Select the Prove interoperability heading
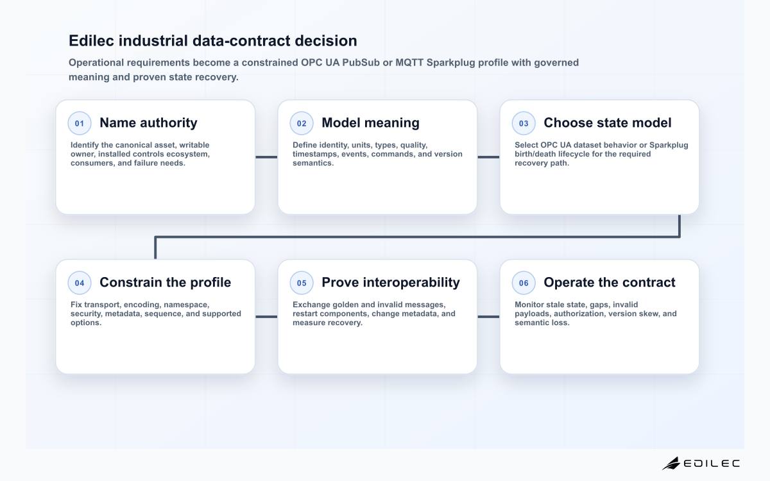 (x=391, y=282)
